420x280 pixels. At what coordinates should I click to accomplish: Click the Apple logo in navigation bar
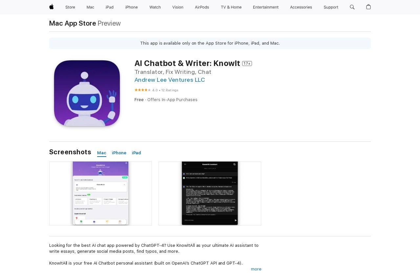[x=52, y=7]
